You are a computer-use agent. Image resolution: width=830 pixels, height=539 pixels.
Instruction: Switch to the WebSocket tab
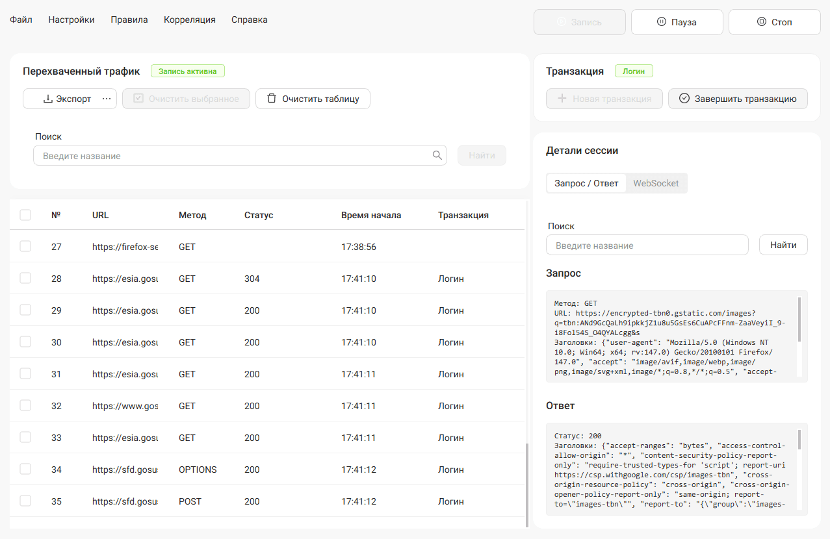click(656, 183)
